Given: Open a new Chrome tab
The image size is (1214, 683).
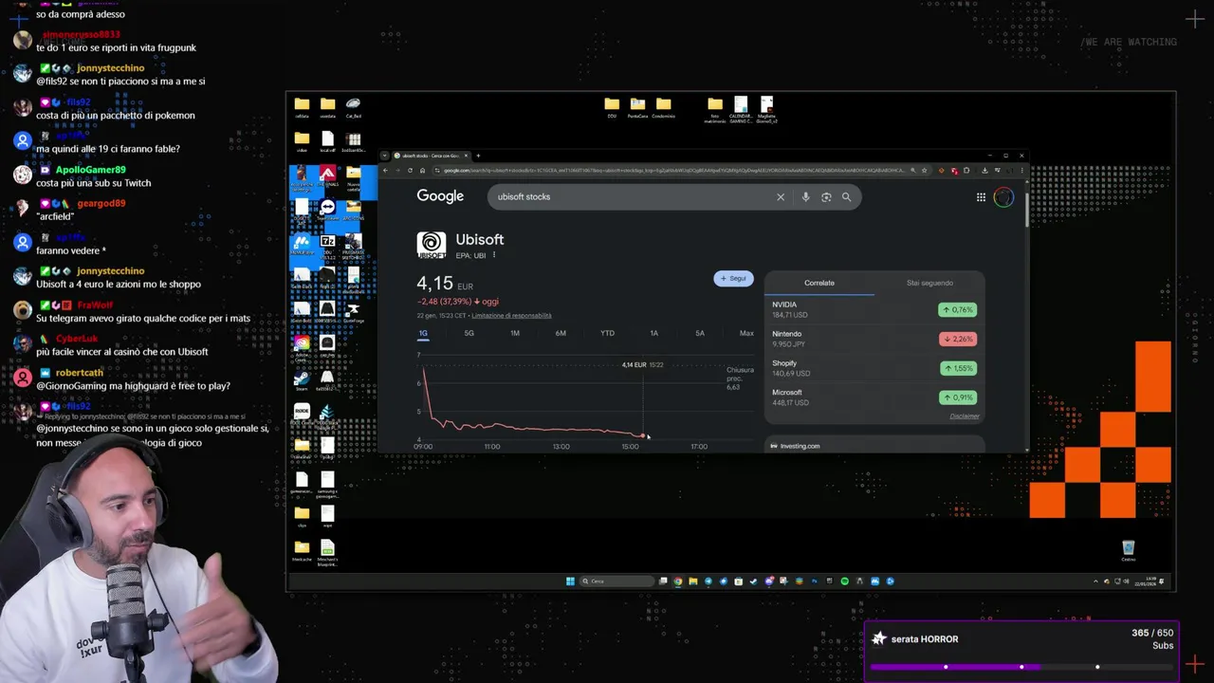Looking at the screenshot, I should pyautogui.click(x=478, y=156).
